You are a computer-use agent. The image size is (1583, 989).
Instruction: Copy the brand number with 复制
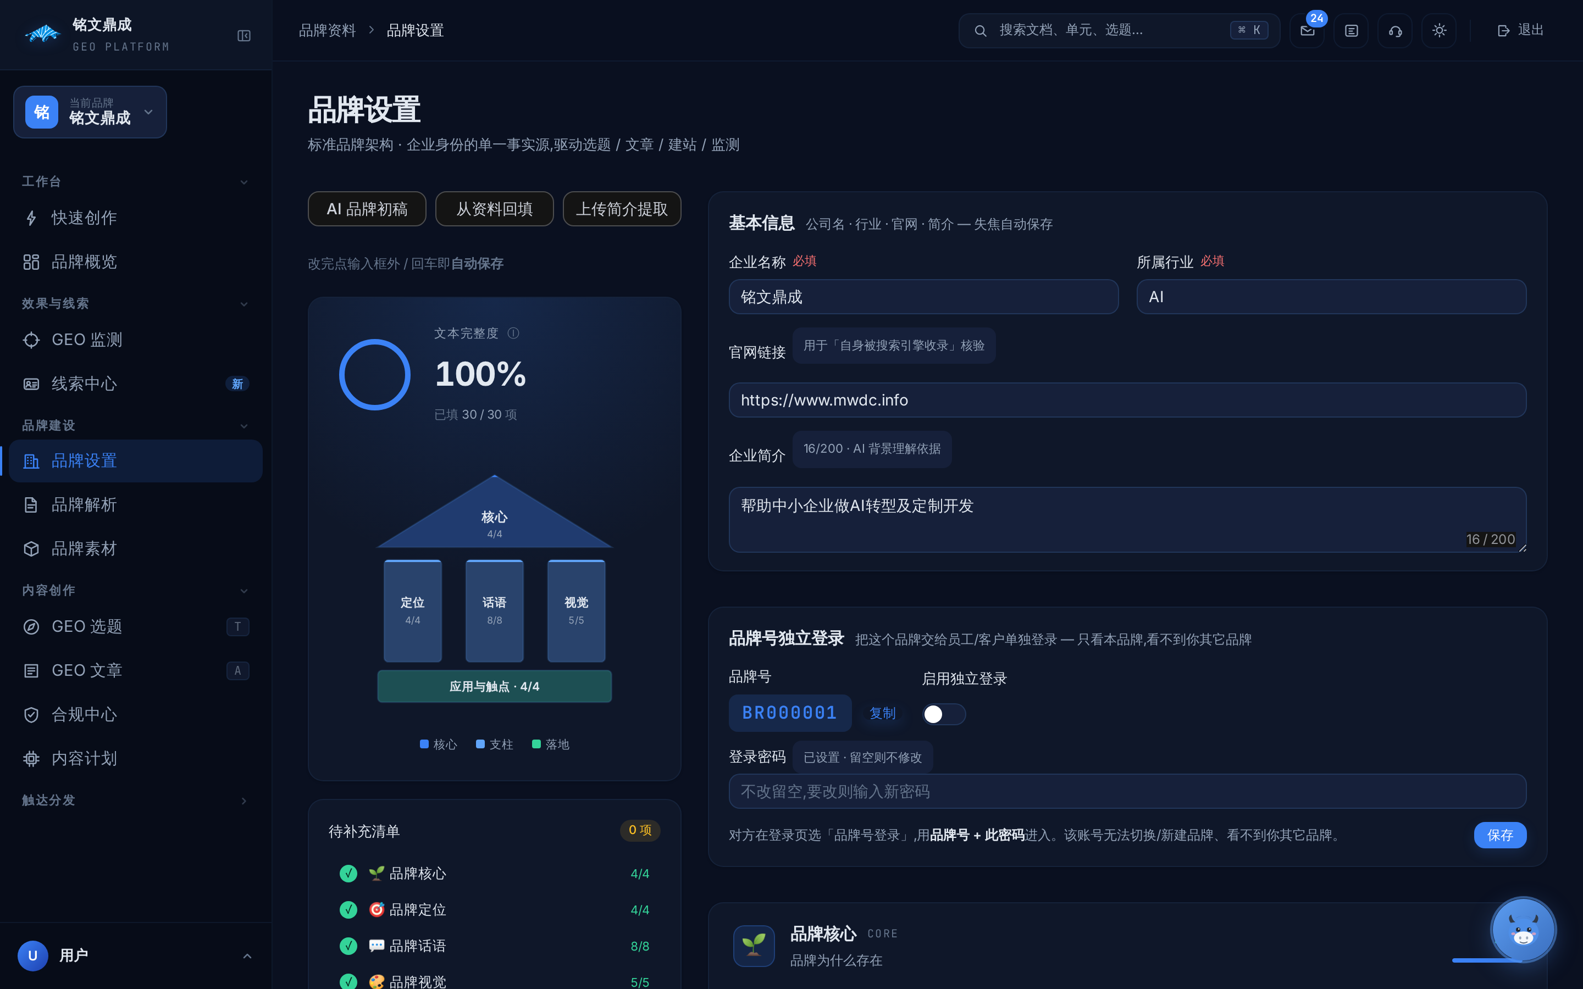(x=882, y=713)
